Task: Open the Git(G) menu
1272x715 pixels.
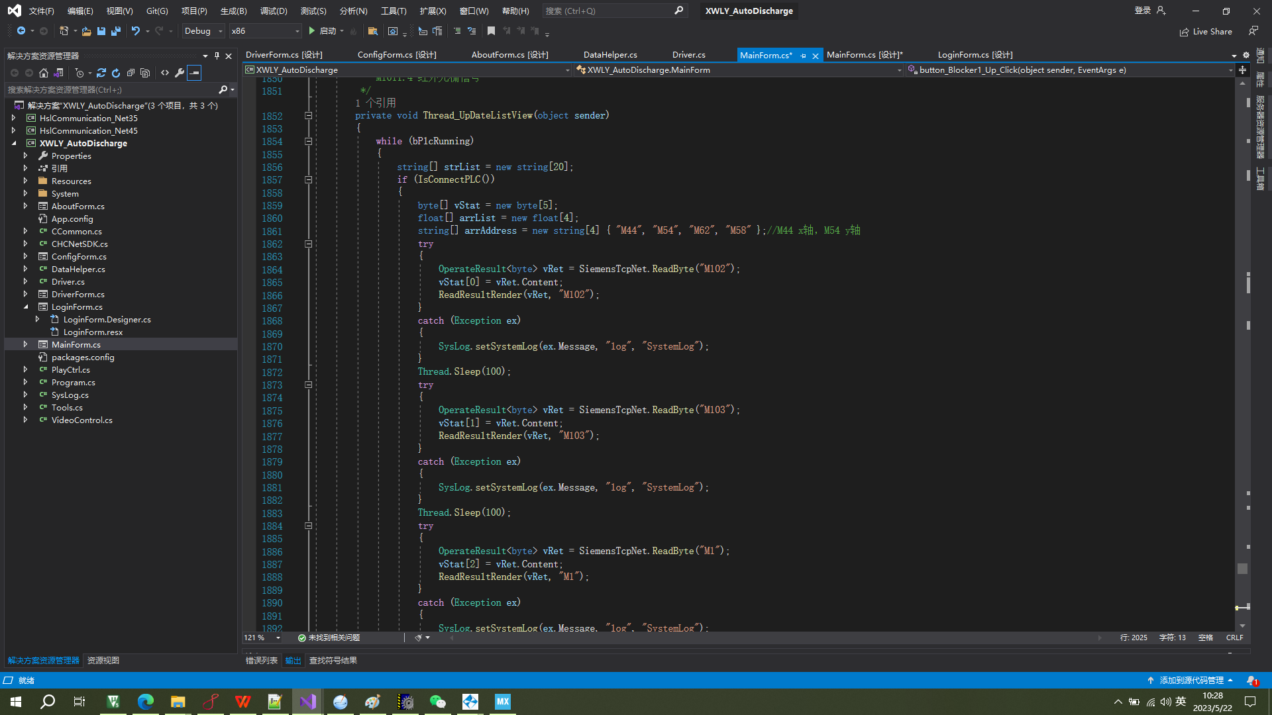Action: [x=157, y=11]
